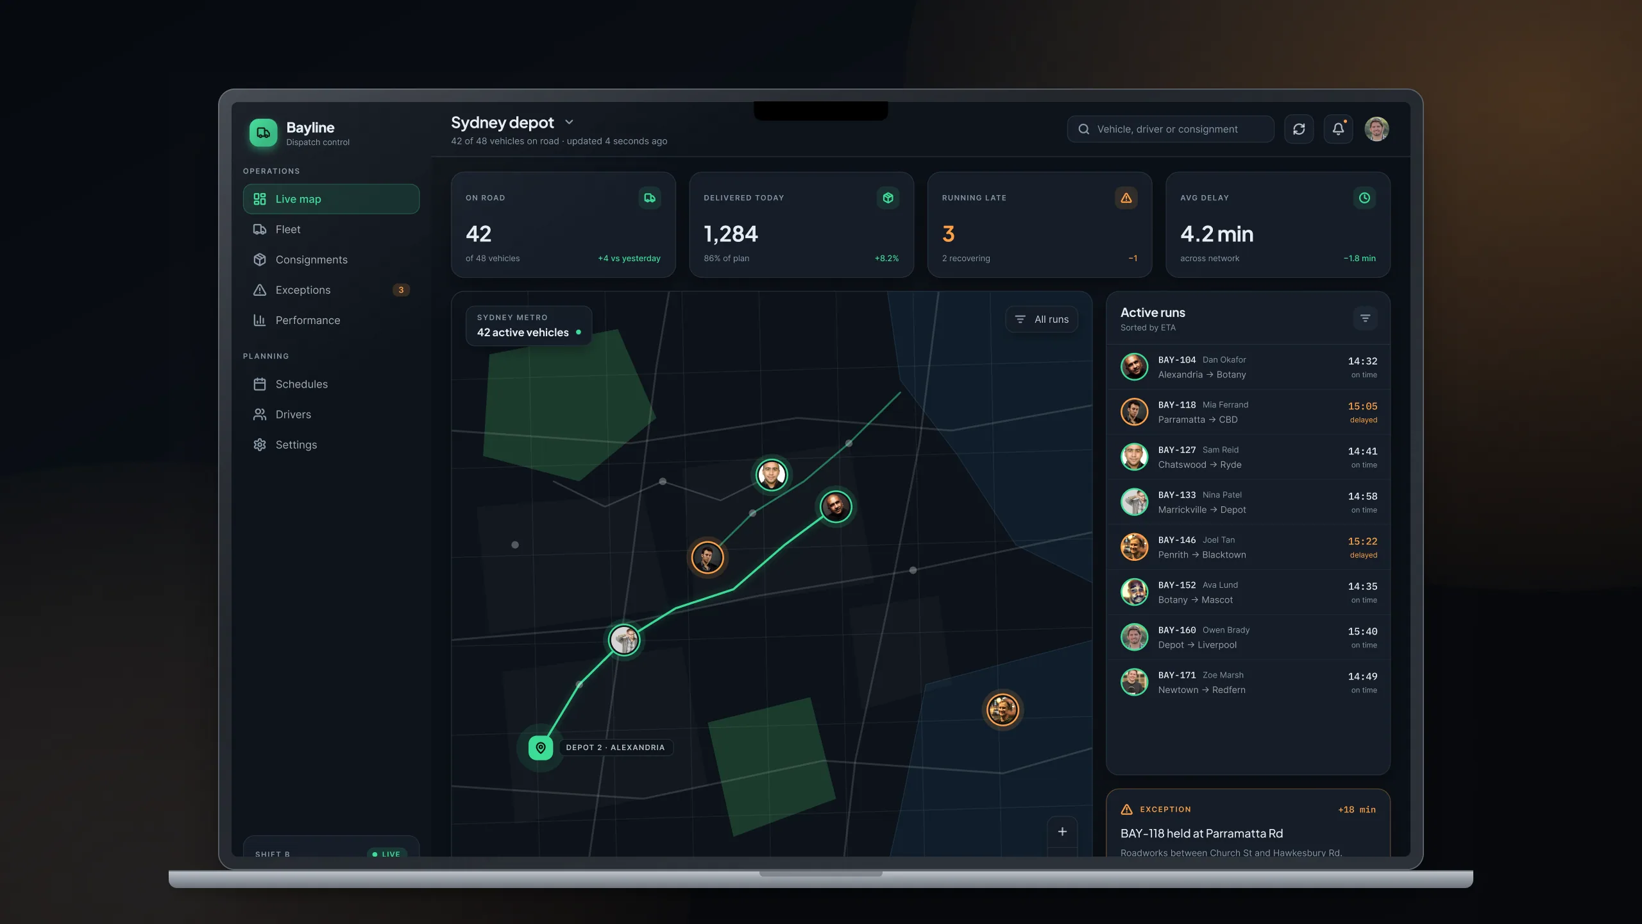This screenshot has height=924, width=1642.
Task: Select run BAY-152 Ava Lund
Action: tap(1248, 592)
